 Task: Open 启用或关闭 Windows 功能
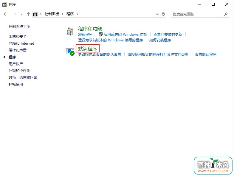[125, 35]
